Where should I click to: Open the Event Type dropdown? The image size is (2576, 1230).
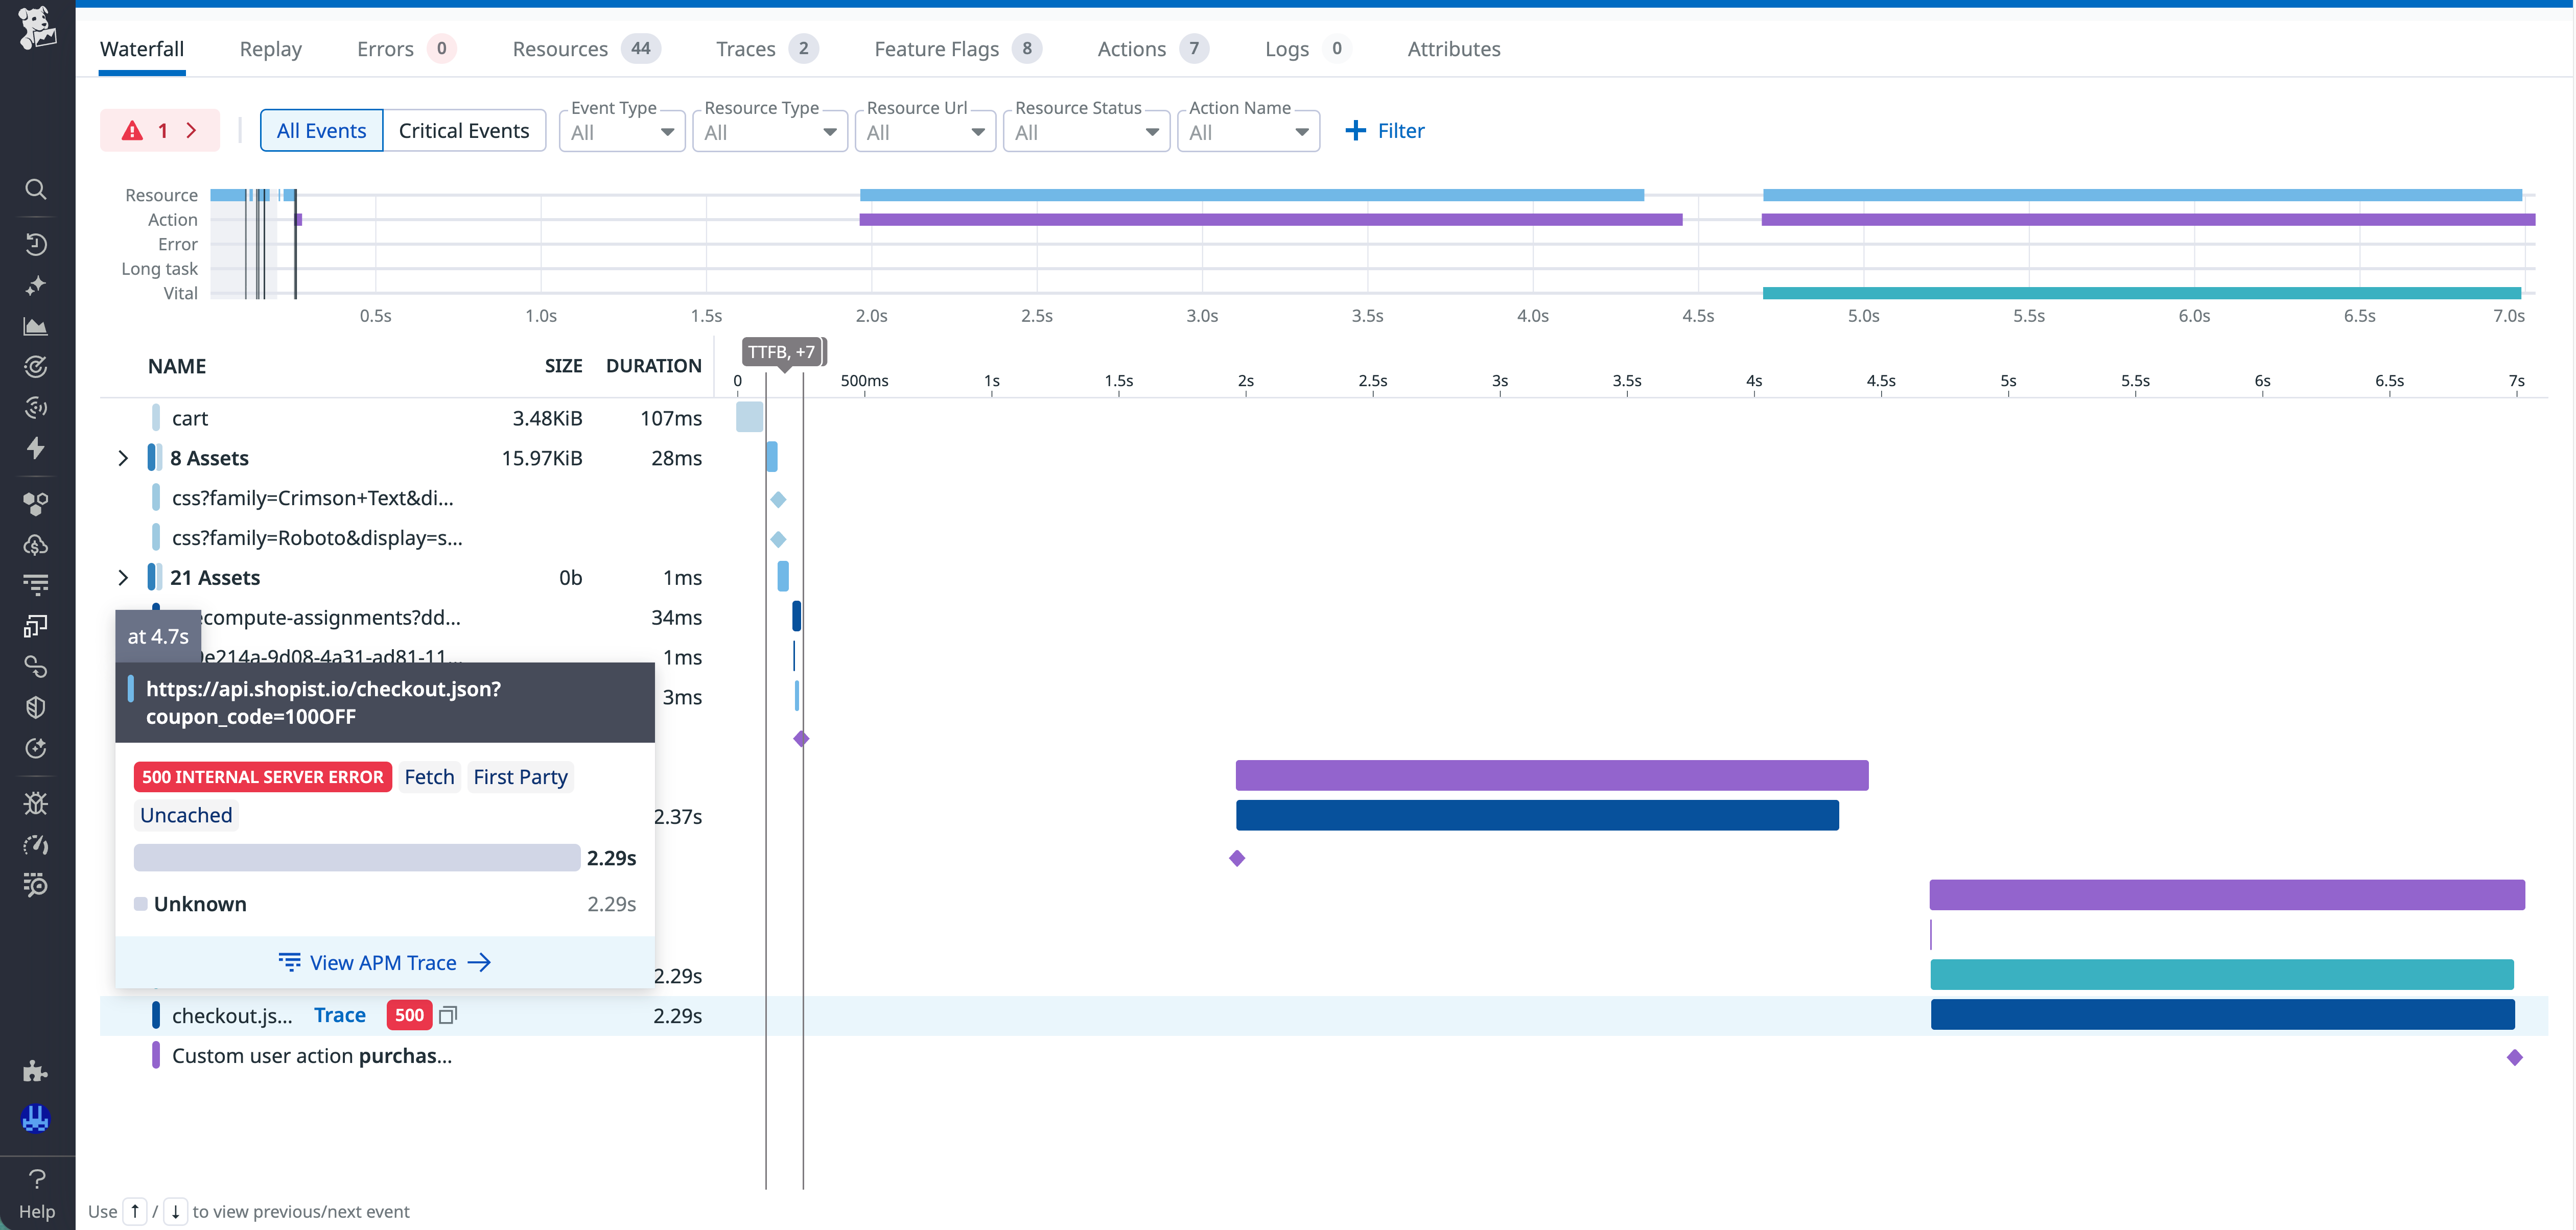point(621,131)
